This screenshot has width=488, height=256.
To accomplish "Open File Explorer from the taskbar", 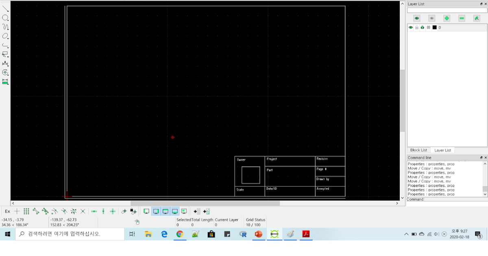I will pyautogui.click(x=148, y=234).
